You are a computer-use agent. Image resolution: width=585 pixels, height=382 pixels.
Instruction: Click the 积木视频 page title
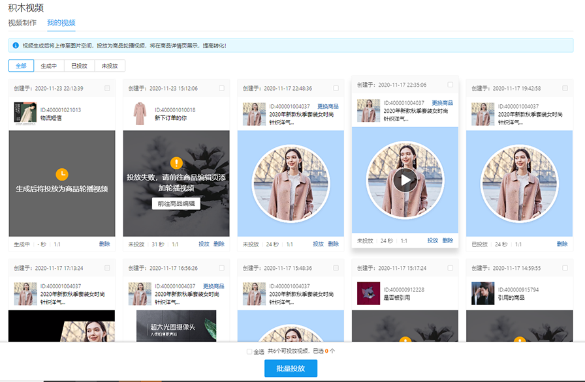click(x=26, y=7)
